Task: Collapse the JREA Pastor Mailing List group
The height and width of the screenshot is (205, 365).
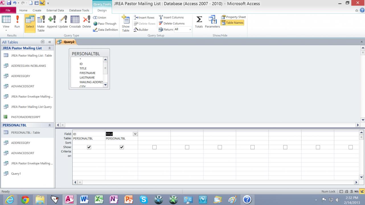Action: [x=50, y=48]
